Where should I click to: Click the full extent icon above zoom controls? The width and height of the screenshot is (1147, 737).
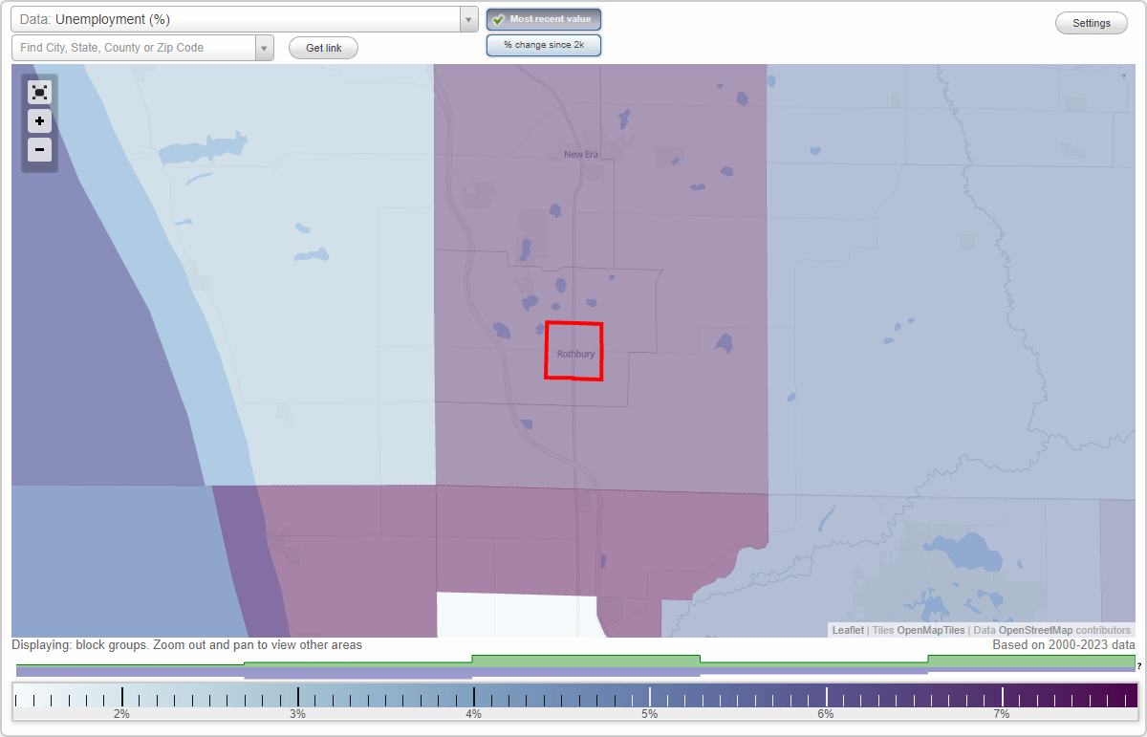pos(39,93)
